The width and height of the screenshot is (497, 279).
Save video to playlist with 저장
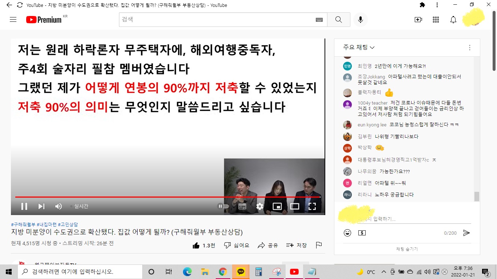[297, 246]
